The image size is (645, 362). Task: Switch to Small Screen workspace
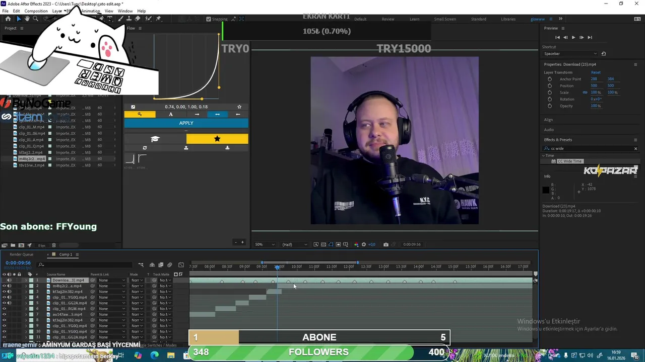(445, 19)
